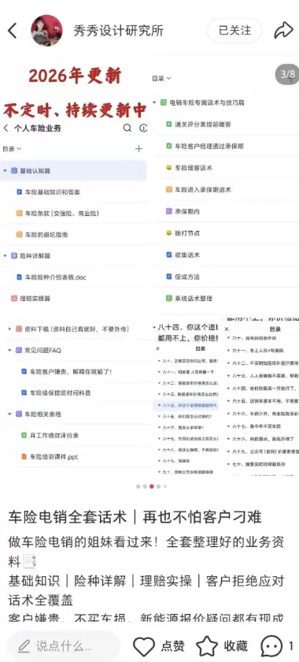
Task: Tap the 点赞 label
Action: [173, 646]
